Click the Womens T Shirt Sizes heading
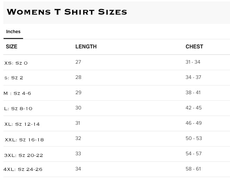 tap(67, 12)
